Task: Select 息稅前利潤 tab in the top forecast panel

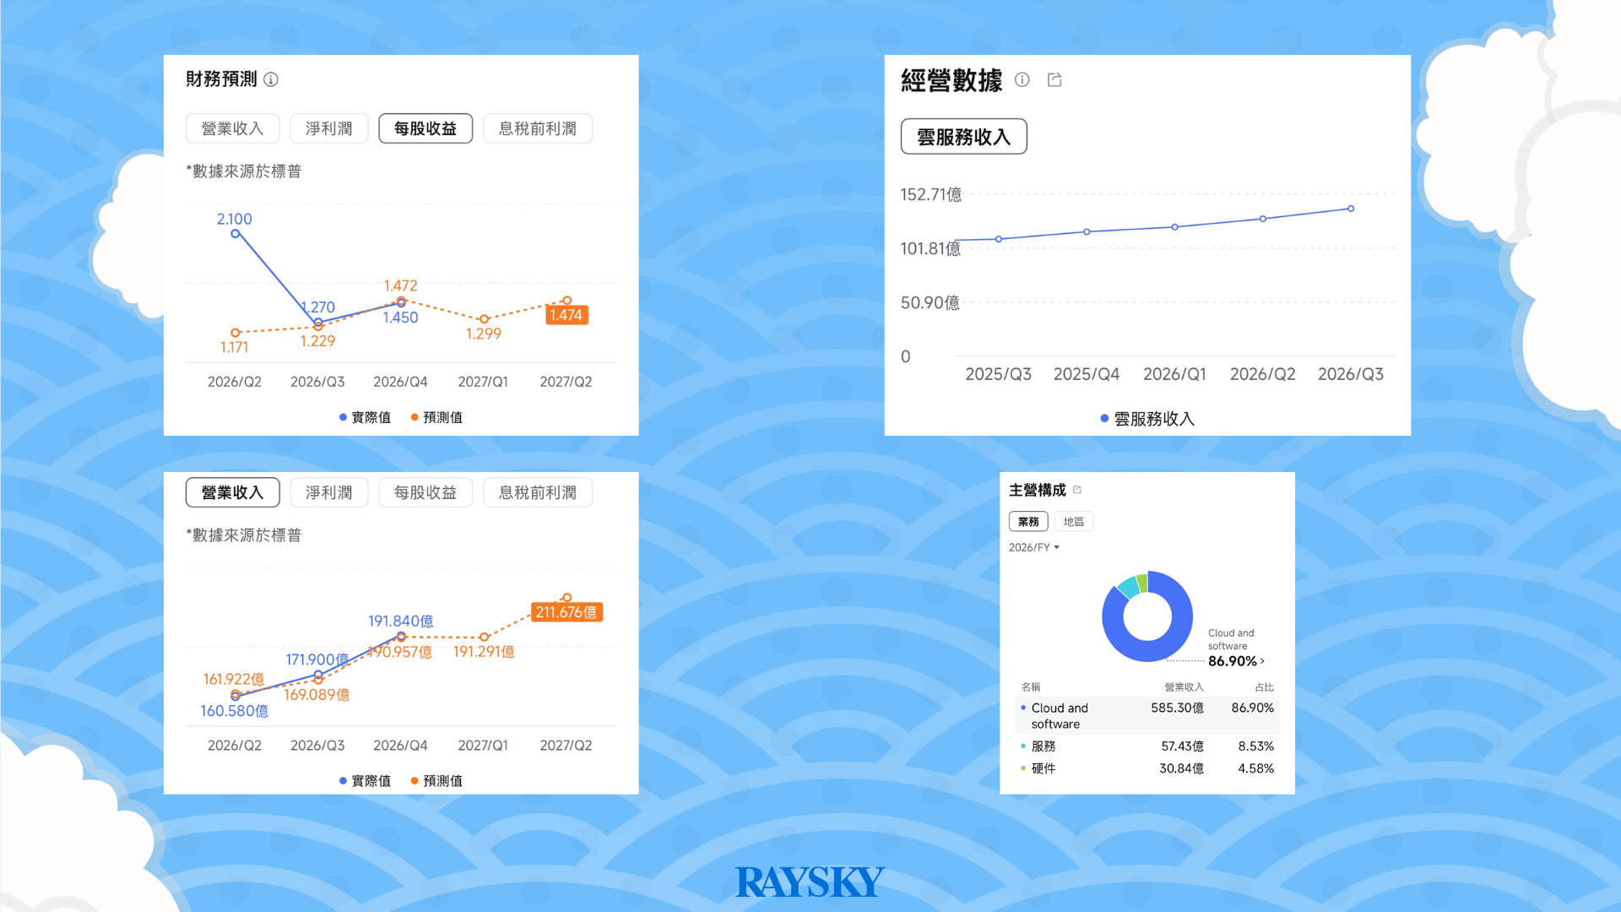Action: (538, 128)
